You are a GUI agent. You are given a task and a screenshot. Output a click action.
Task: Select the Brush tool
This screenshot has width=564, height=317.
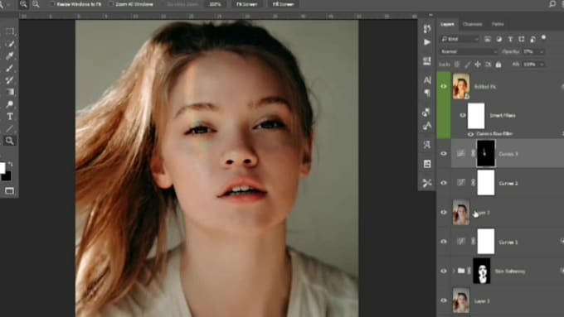click(x=10, y=68)
